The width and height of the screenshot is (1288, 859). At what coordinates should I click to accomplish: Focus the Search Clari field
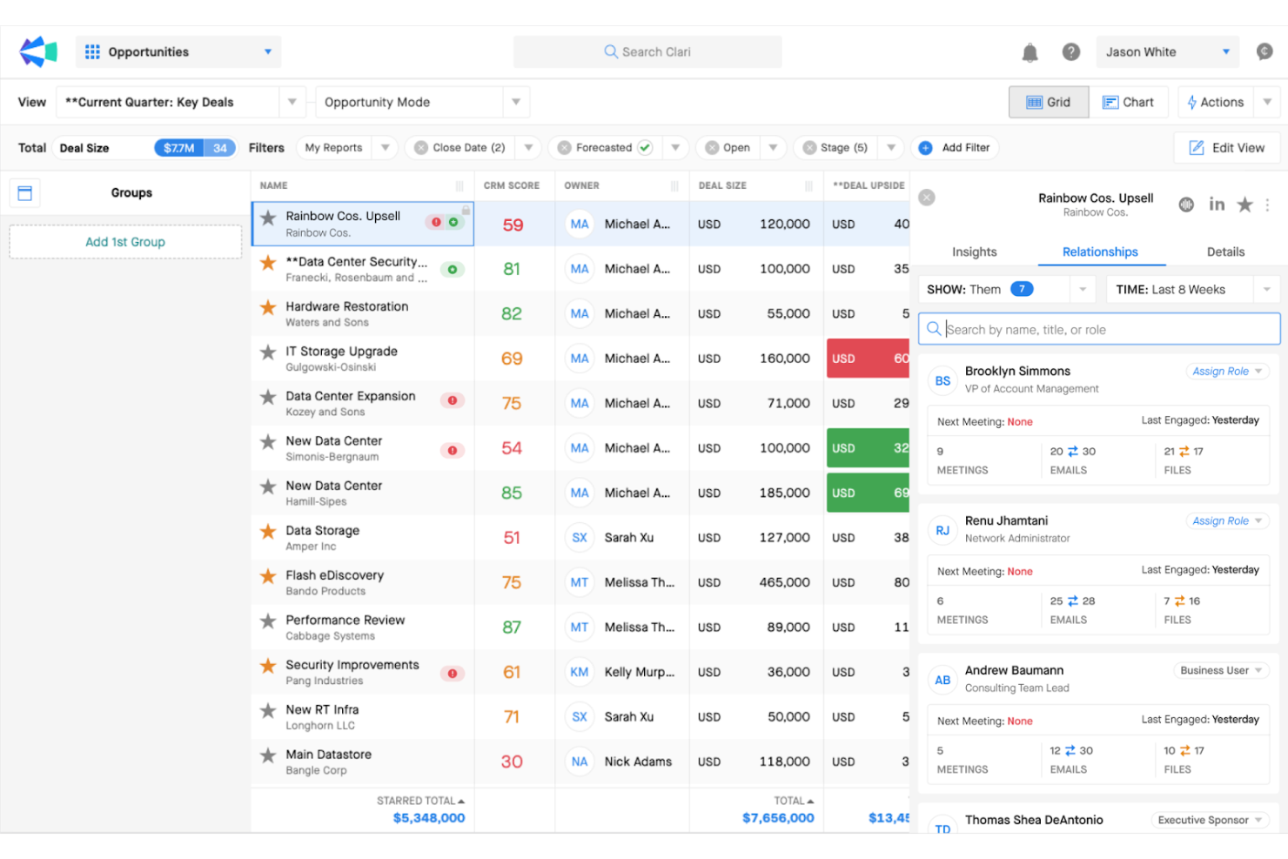point(647,52)
